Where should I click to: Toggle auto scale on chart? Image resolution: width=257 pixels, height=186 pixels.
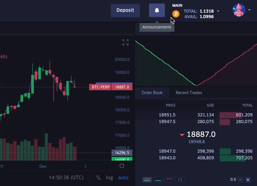[x=123, y=177]
